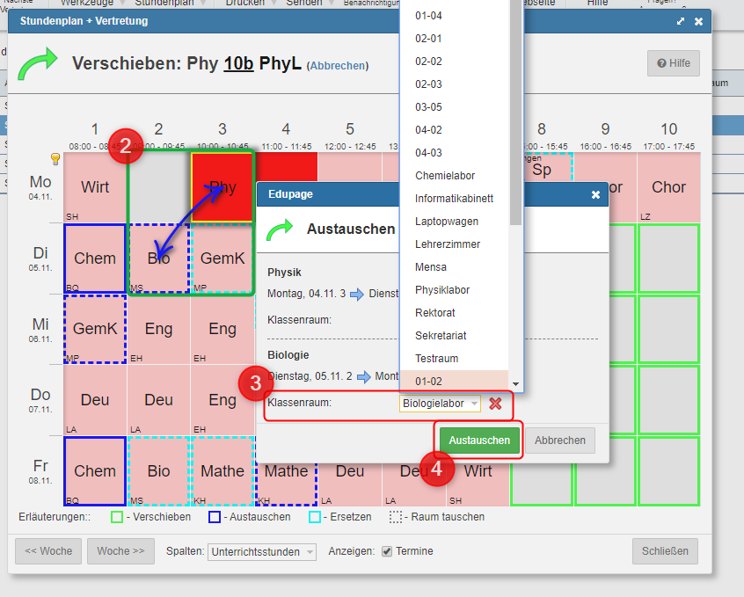Select Friday's Deu lesson in period 5

[x=350, y=484]
